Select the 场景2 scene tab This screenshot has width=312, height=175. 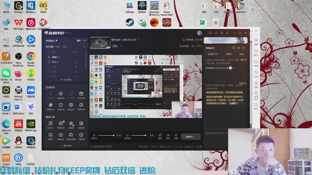[x=65, y=47]
